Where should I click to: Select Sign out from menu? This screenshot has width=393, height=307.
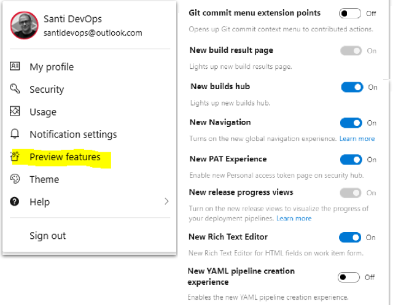[48, 236]
